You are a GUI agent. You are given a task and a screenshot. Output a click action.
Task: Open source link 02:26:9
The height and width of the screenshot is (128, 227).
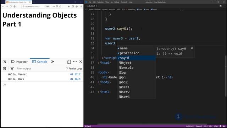[75, 79]
